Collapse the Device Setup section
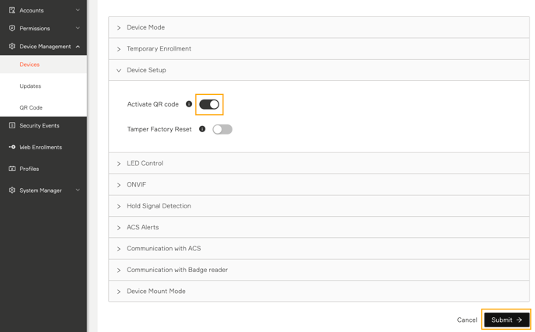This screenshot has width=535, height=332. point(319,70)
